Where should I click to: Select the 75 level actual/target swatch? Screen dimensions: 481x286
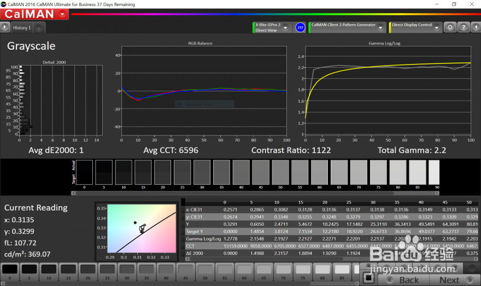point(378,172)
